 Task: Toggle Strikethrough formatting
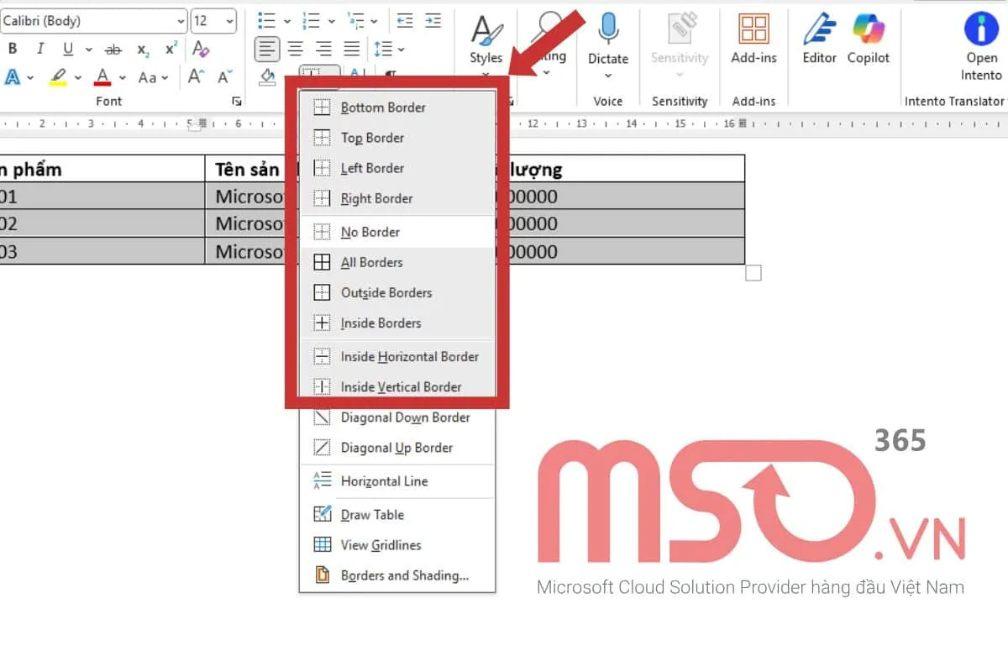113,50
